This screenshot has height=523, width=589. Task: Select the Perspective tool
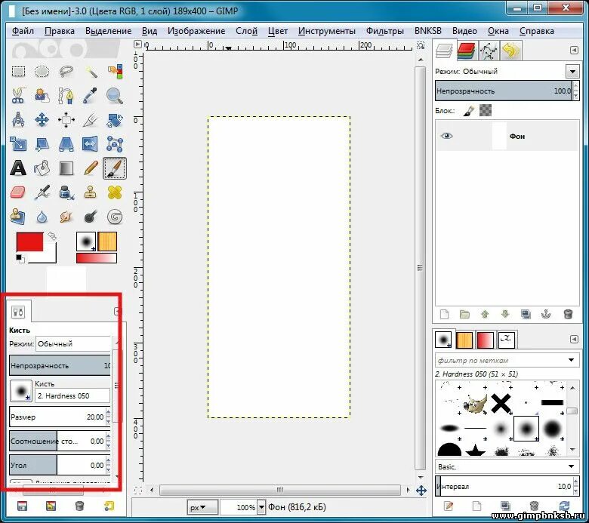(x=66, y=144)
